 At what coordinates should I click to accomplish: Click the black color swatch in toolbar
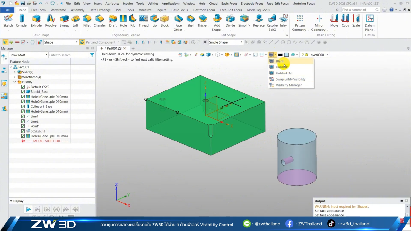[x=280, y=55]
